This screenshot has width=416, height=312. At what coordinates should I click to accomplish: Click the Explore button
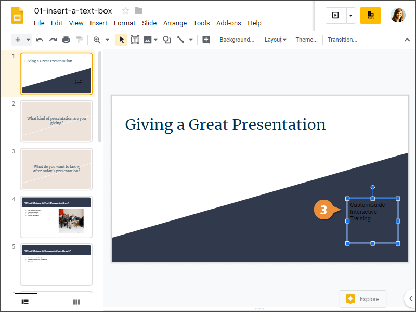pos(363,299)
